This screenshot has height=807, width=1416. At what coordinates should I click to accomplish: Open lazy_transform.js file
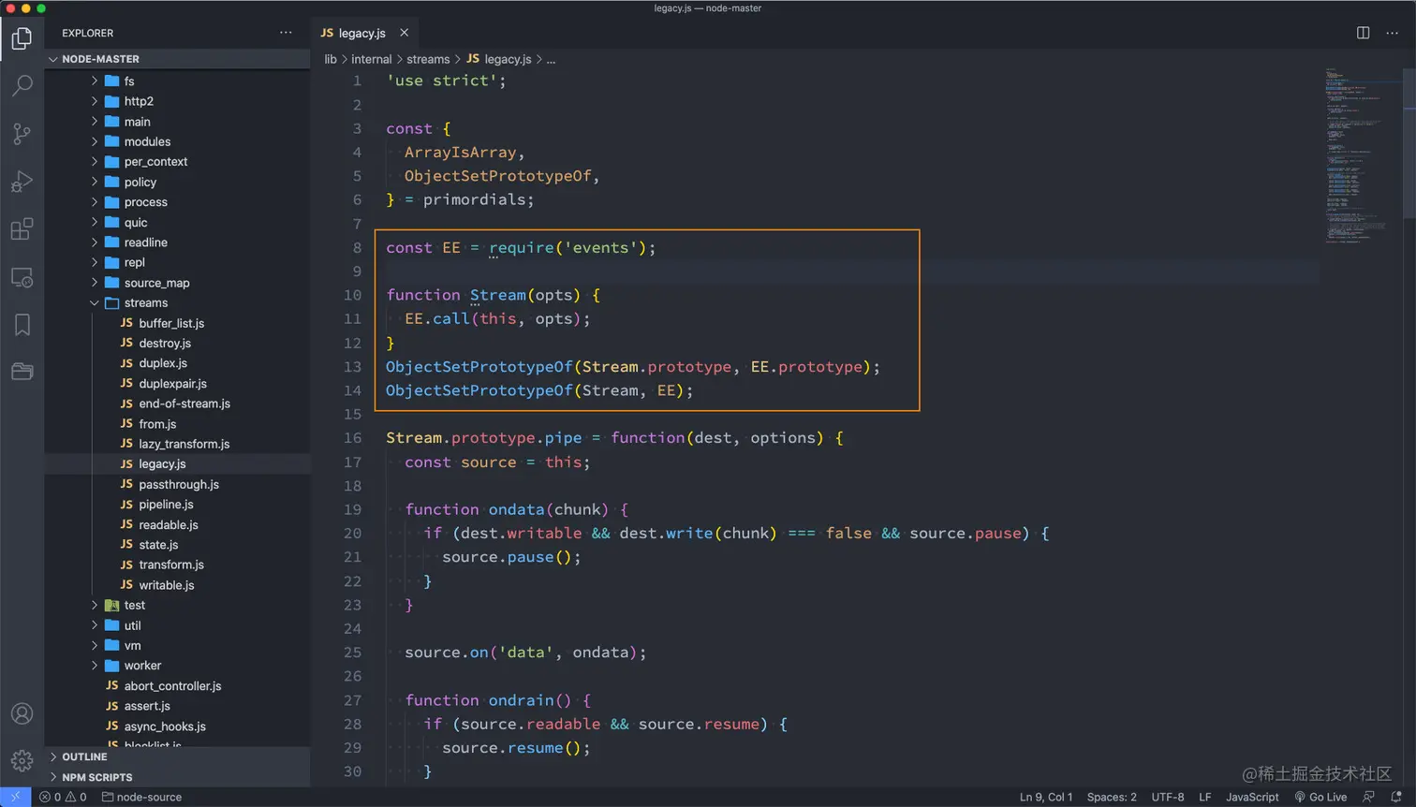178,444
